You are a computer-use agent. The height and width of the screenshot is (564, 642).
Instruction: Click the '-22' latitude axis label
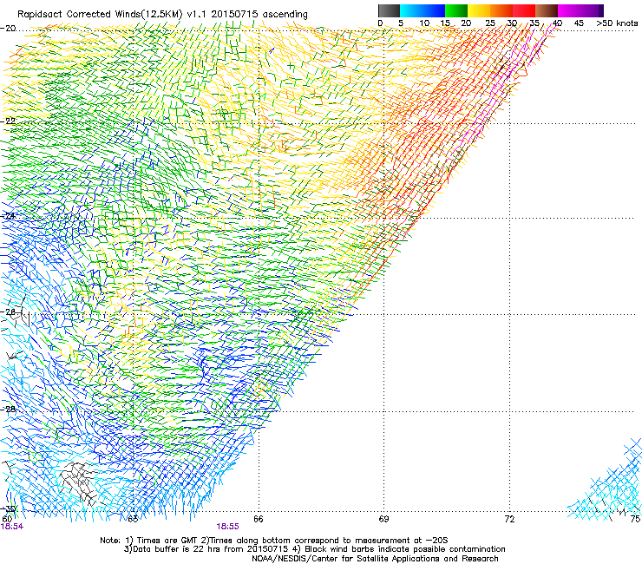tap(8, 121)
